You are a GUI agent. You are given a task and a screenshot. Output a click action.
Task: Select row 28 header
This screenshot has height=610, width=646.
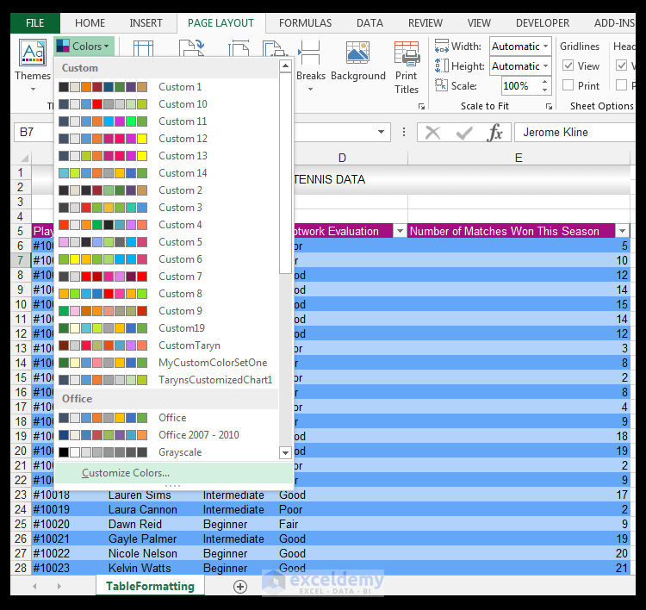click(21, 568)
